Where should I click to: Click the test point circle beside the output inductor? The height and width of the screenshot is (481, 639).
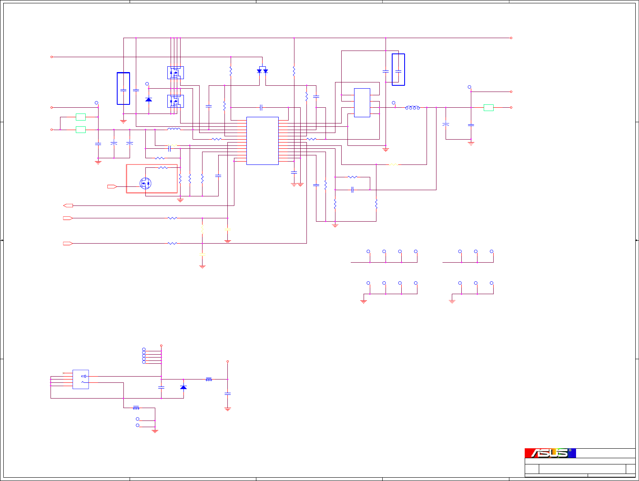(x=394, y=103)
